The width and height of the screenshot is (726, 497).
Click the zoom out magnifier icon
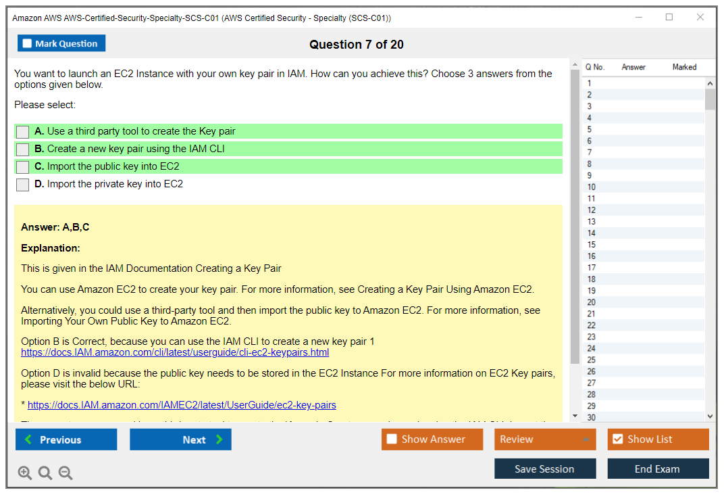click(66, 473)
